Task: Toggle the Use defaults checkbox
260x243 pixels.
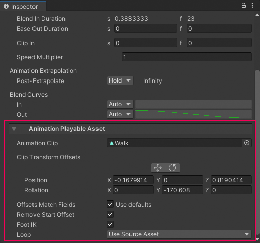Action: [x=110, y=204]
